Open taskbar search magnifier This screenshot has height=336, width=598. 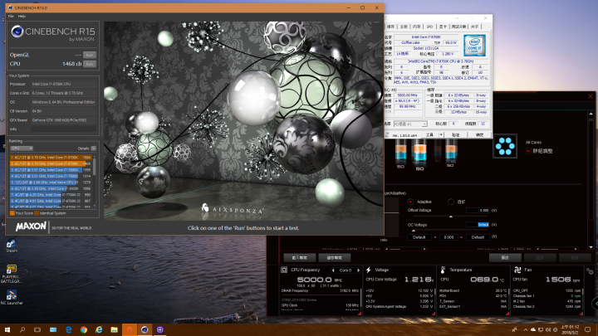(x=22, y=329)
